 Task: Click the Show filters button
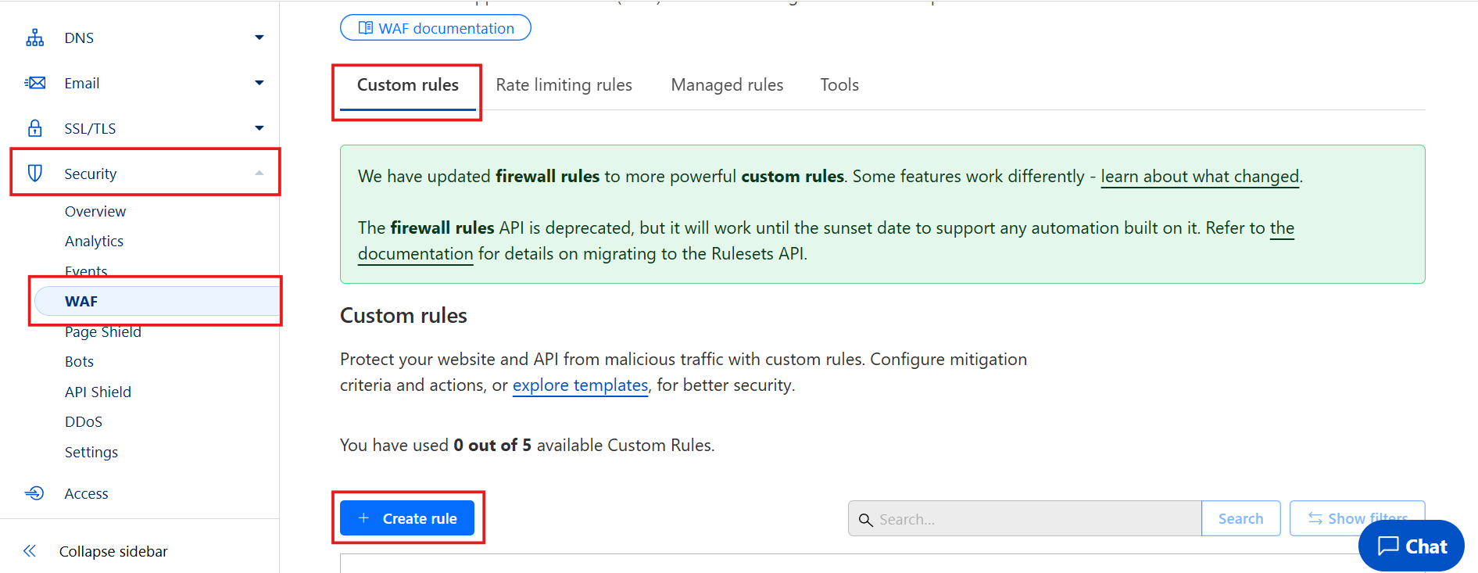(x=1357, y=518)
